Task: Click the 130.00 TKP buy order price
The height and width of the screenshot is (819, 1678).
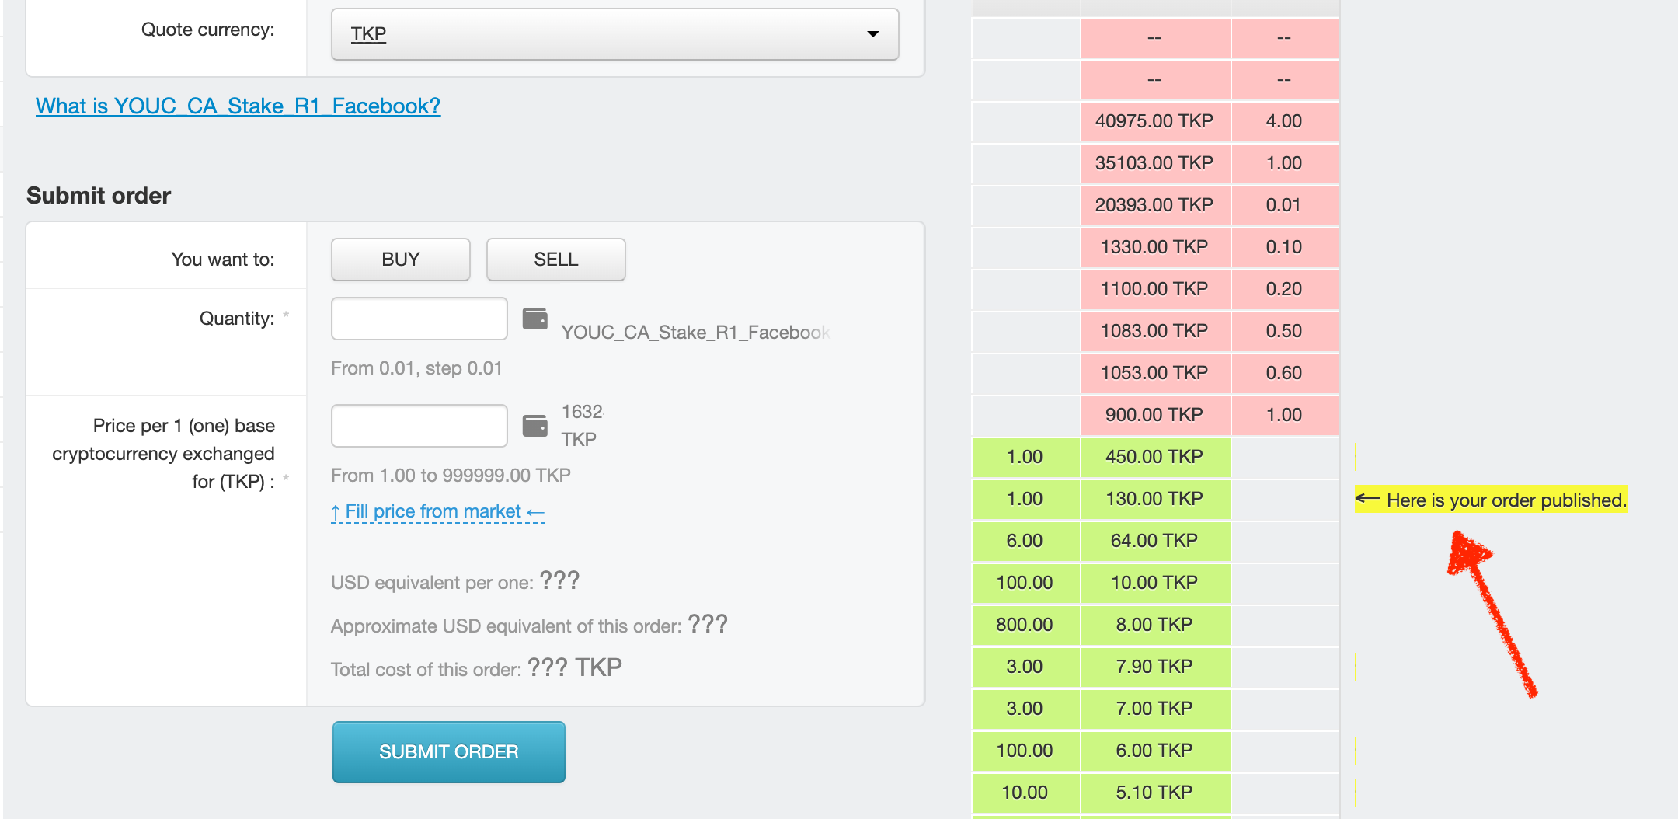Action: click(1154, 499)
